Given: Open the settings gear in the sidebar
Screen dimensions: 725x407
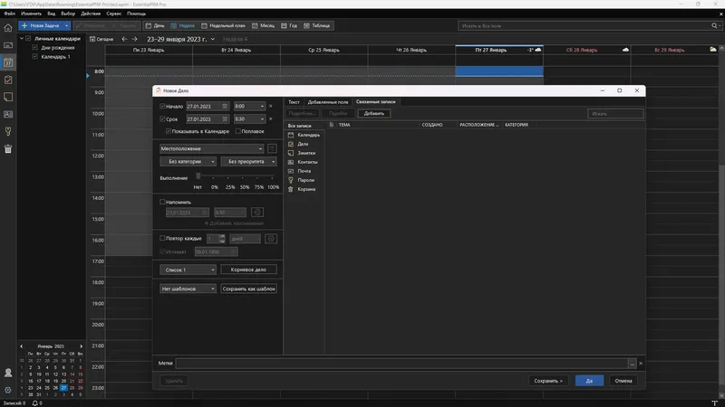Looking at the screenshot, I should coord(8,390).
